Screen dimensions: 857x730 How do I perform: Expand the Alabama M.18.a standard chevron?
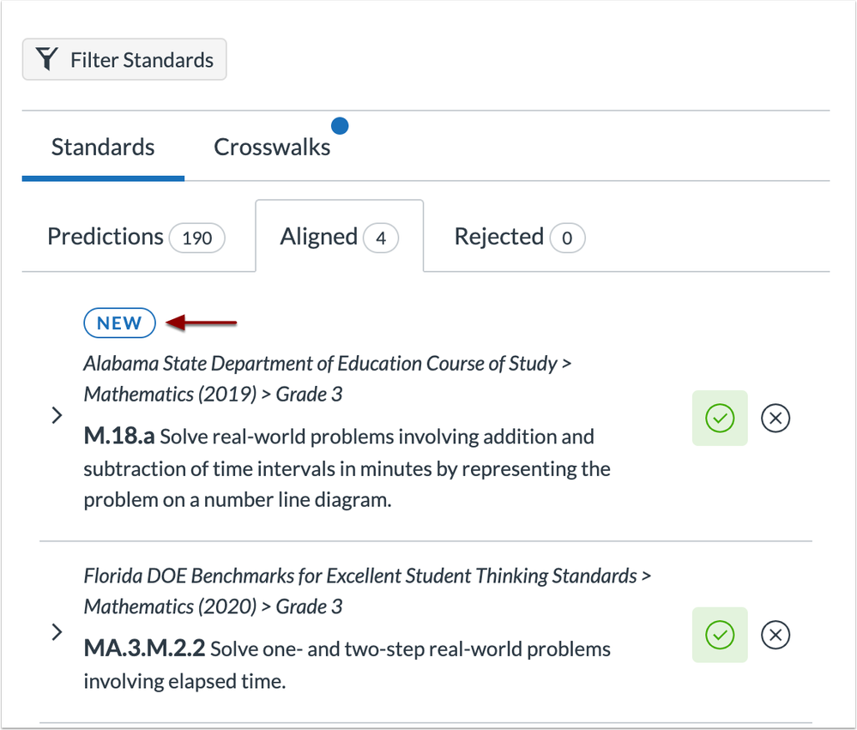tap(57, 415)
